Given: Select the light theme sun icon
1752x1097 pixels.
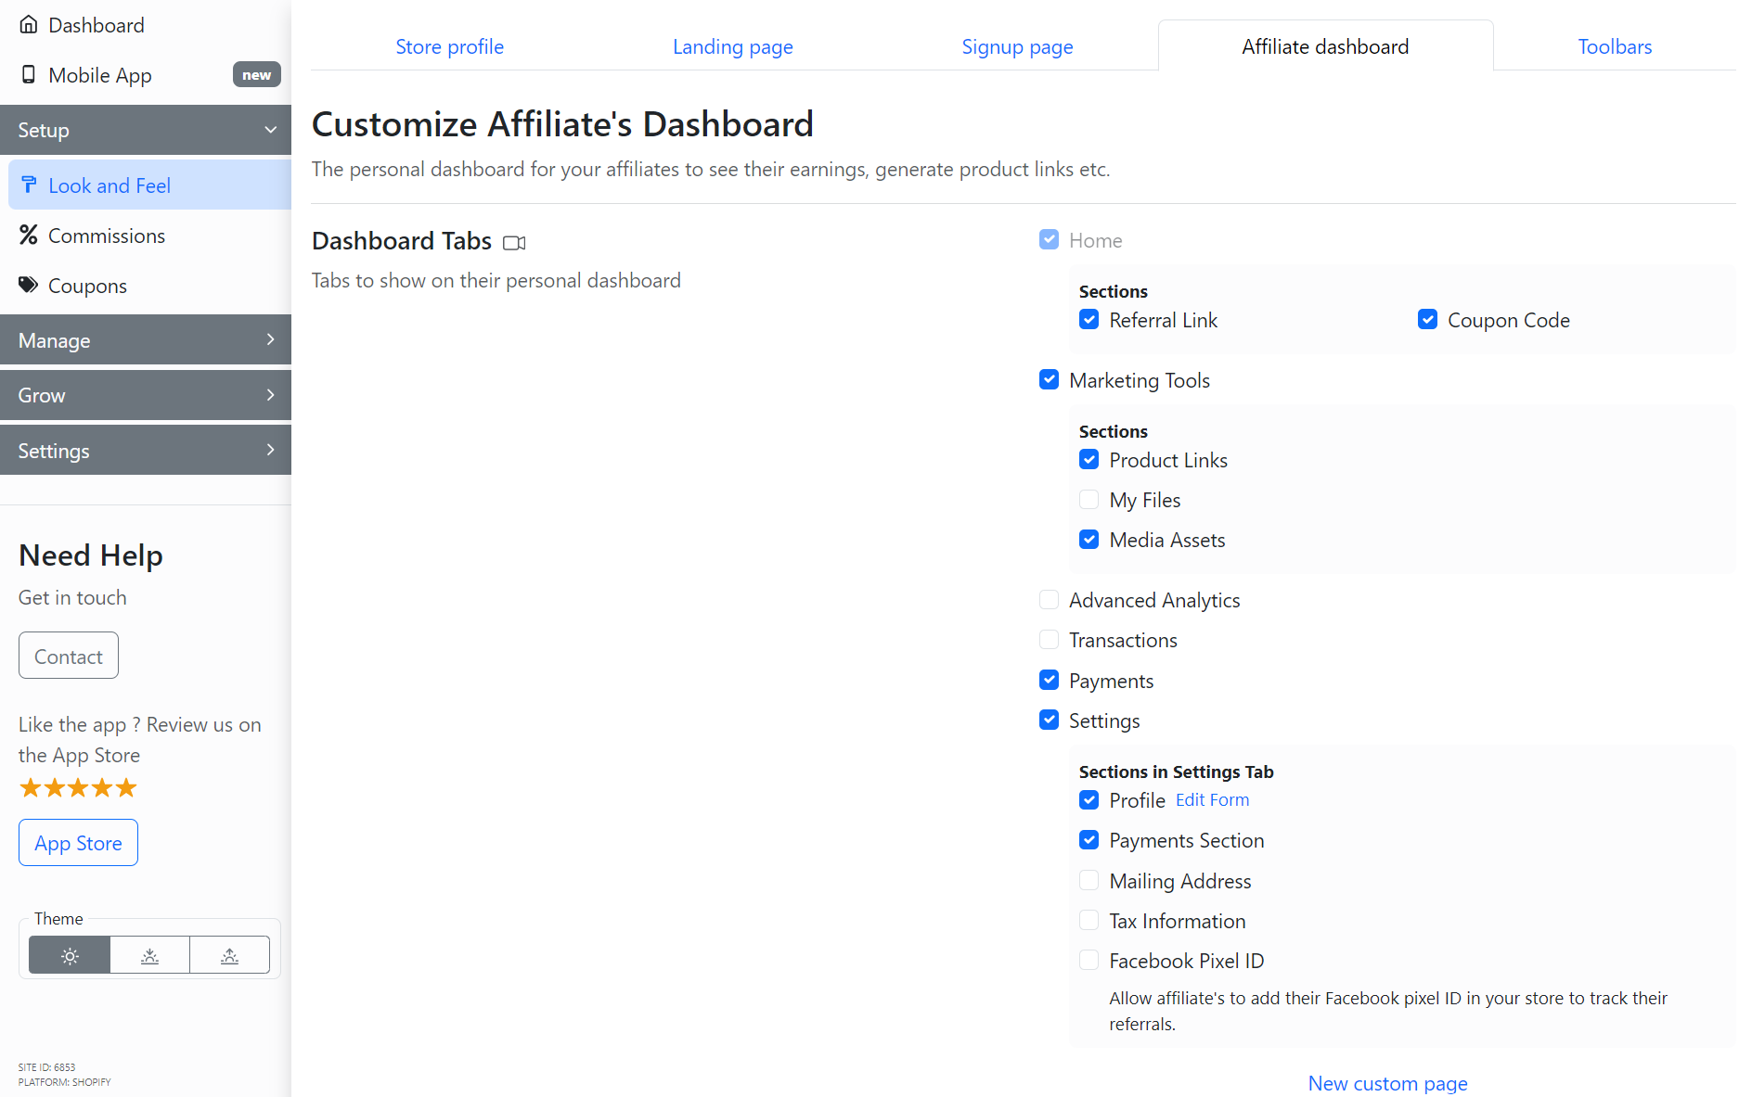Looking at the screenshot, I should 70,955.
